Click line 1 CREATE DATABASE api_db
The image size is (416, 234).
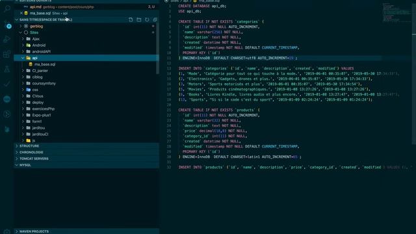[202, 6]
